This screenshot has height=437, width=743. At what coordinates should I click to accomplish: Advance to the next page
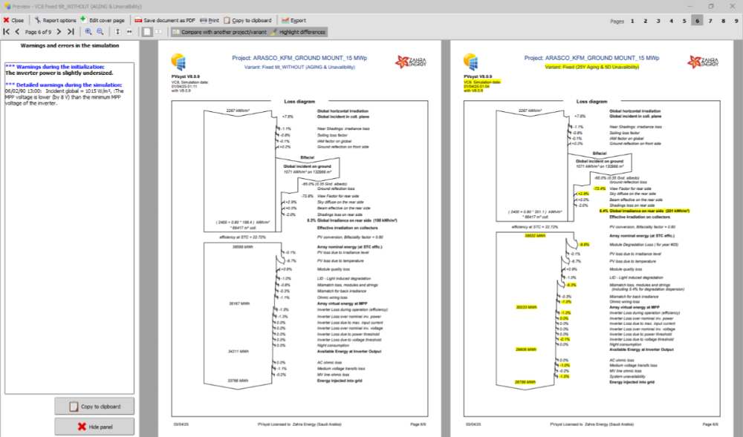[60, 32]
